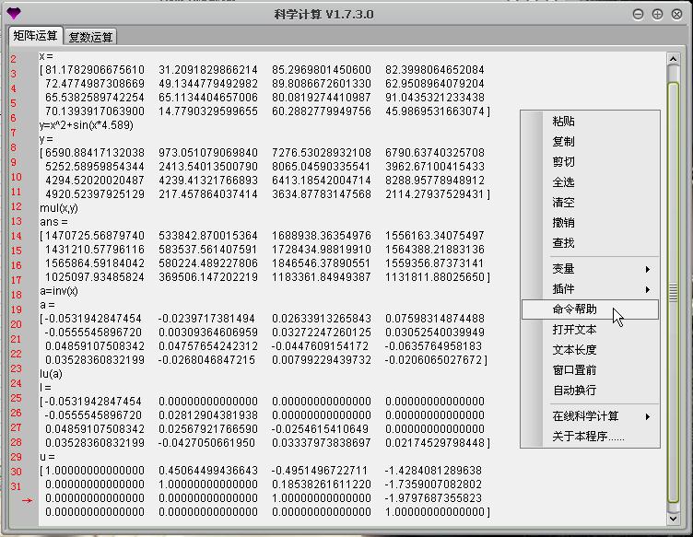Expand the 变量 submenu
The height and width of the screenshot is (537, 693).
tap(590, 269)
